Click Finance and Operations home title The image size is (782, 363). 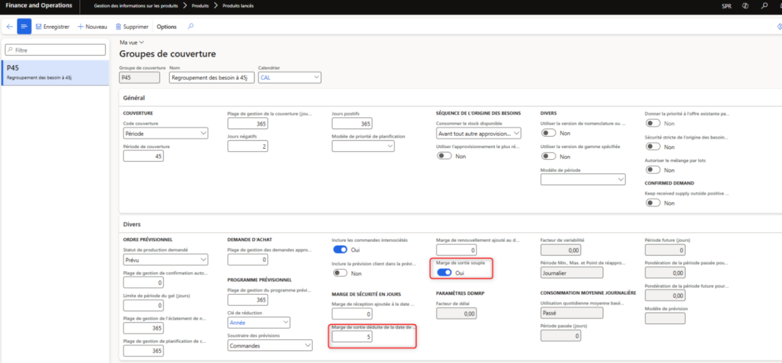[39, 5]
